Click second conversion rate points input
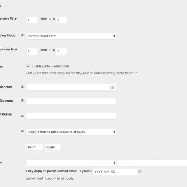The image size is (187, 187). 32,51
